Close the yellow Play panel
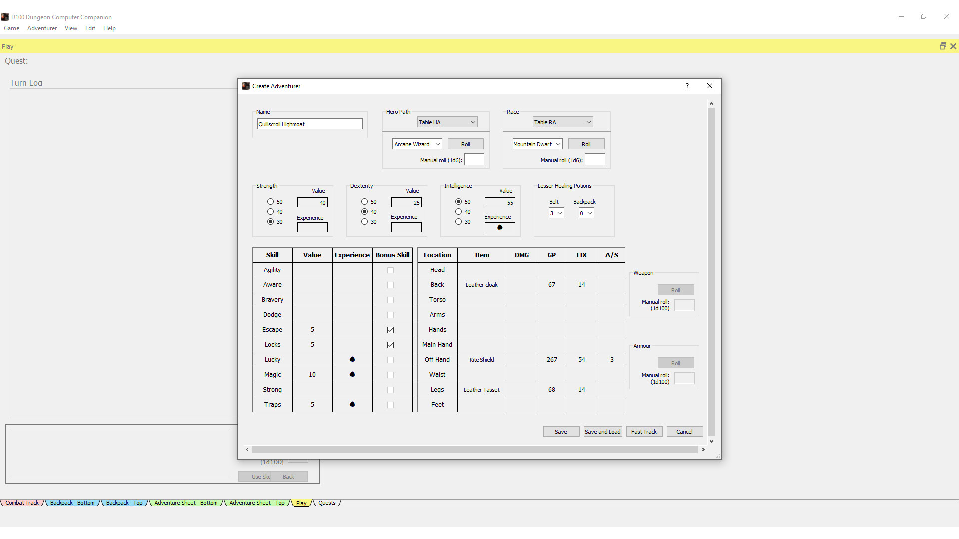 (953, 46)
